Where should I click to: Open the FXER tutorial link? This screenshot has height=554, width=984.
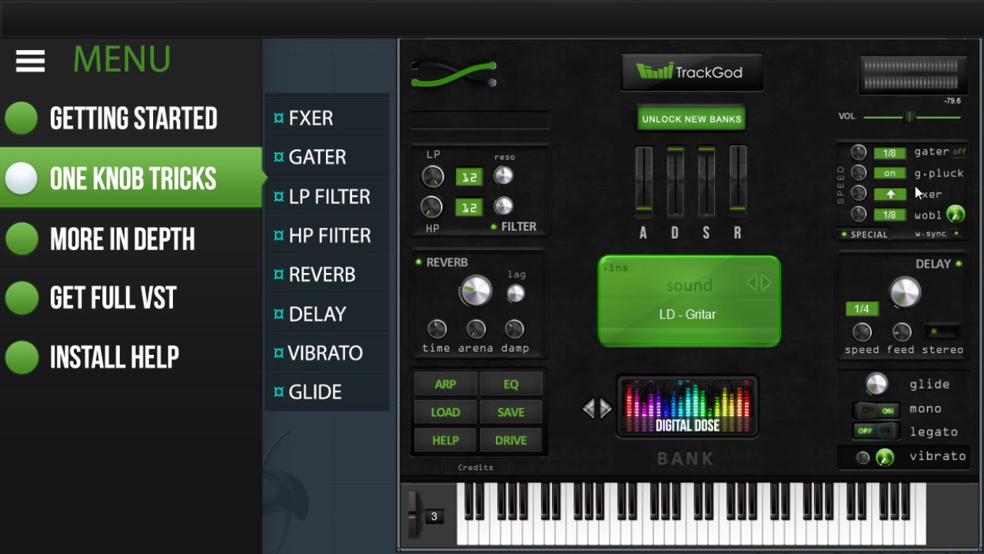coord(326,118)
